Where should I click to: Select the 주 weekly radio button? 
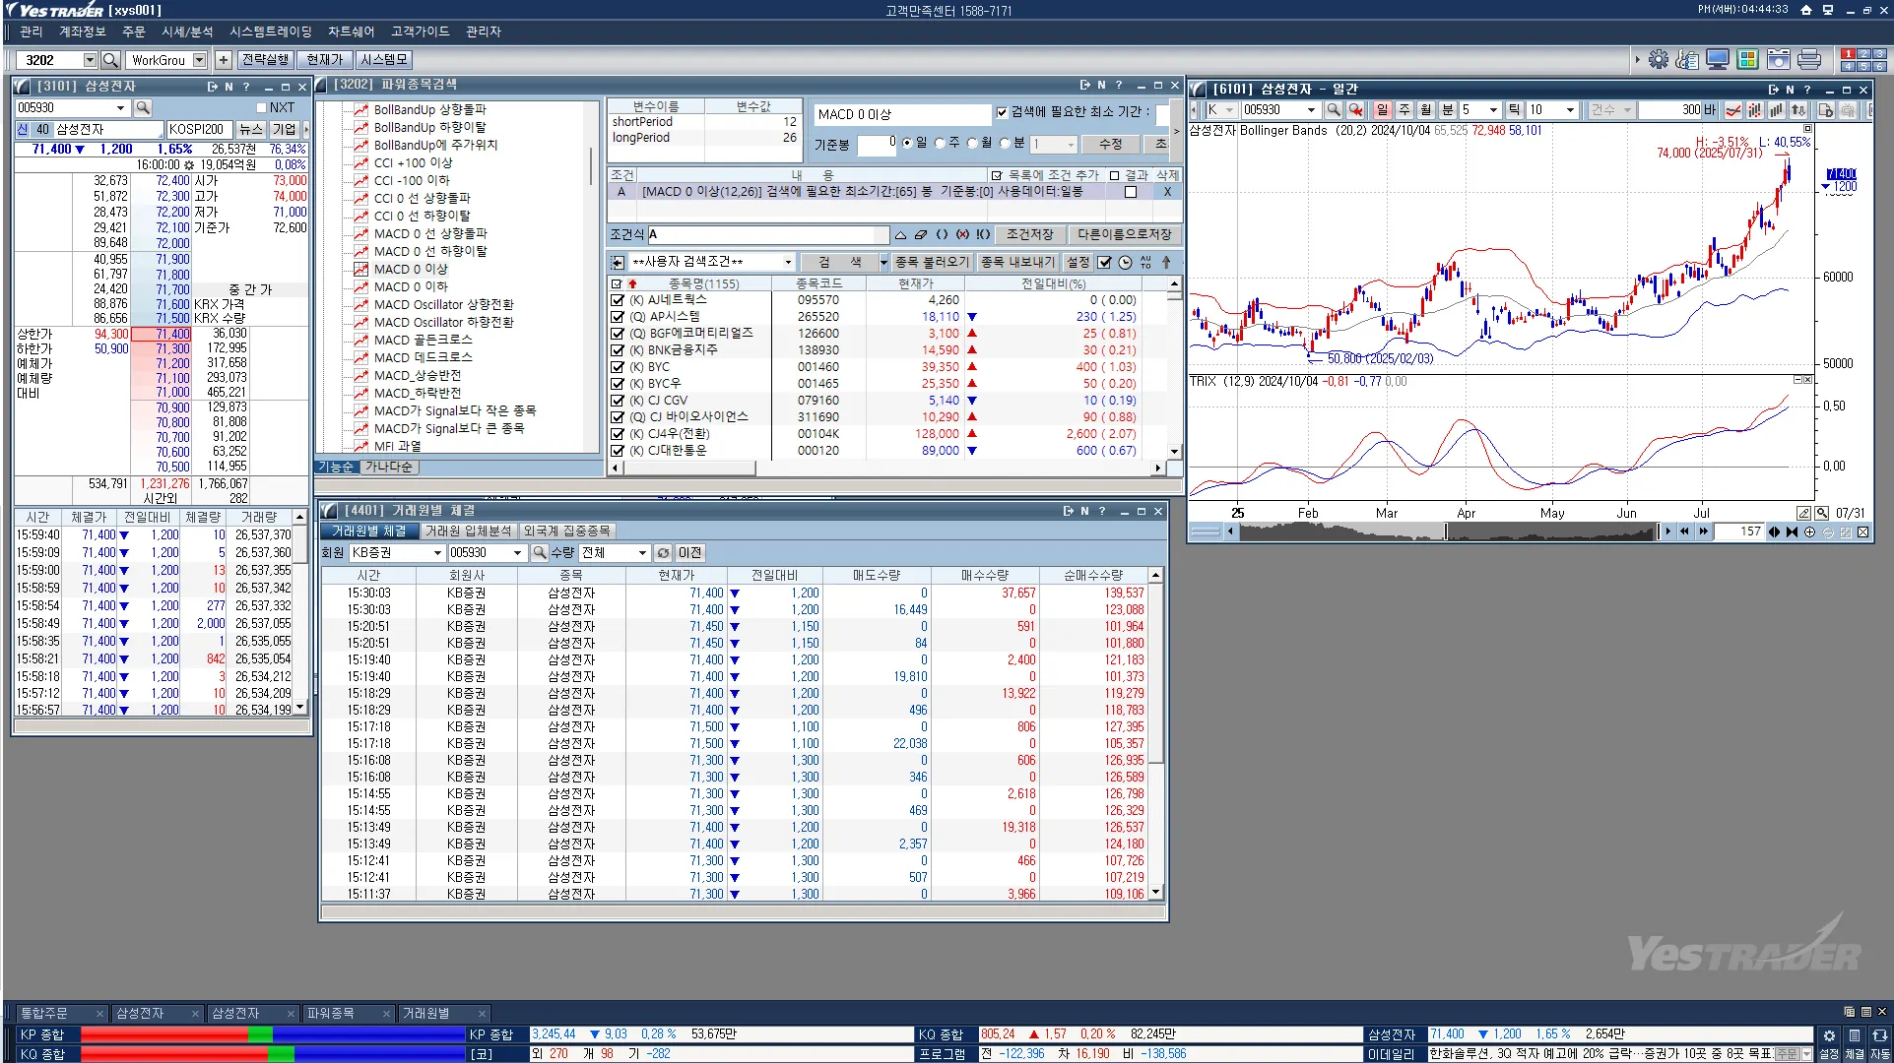click(939, 144)
